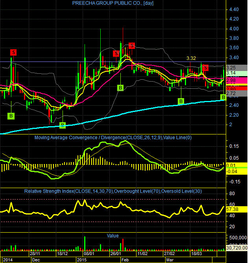Select the S sell marker just after 26/01
This screenshot has height=263, width=249.
[x=116, y=54]
